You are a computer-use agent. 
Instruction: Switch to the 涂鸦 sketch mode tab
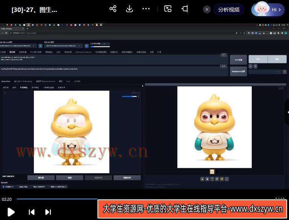14,87
